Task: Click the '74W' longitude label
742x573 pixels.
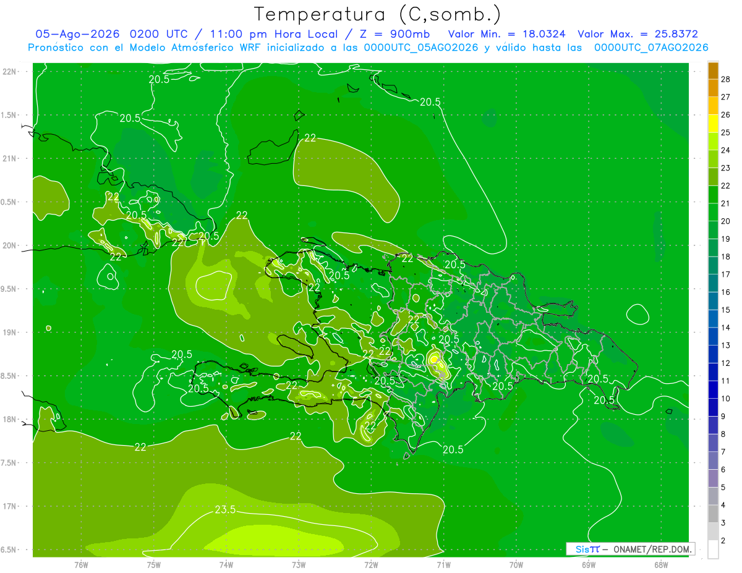Action: pyautogui.click(x=226, y=564)
